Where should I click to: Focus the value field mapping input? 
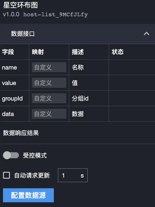click(x=49, y=83)
